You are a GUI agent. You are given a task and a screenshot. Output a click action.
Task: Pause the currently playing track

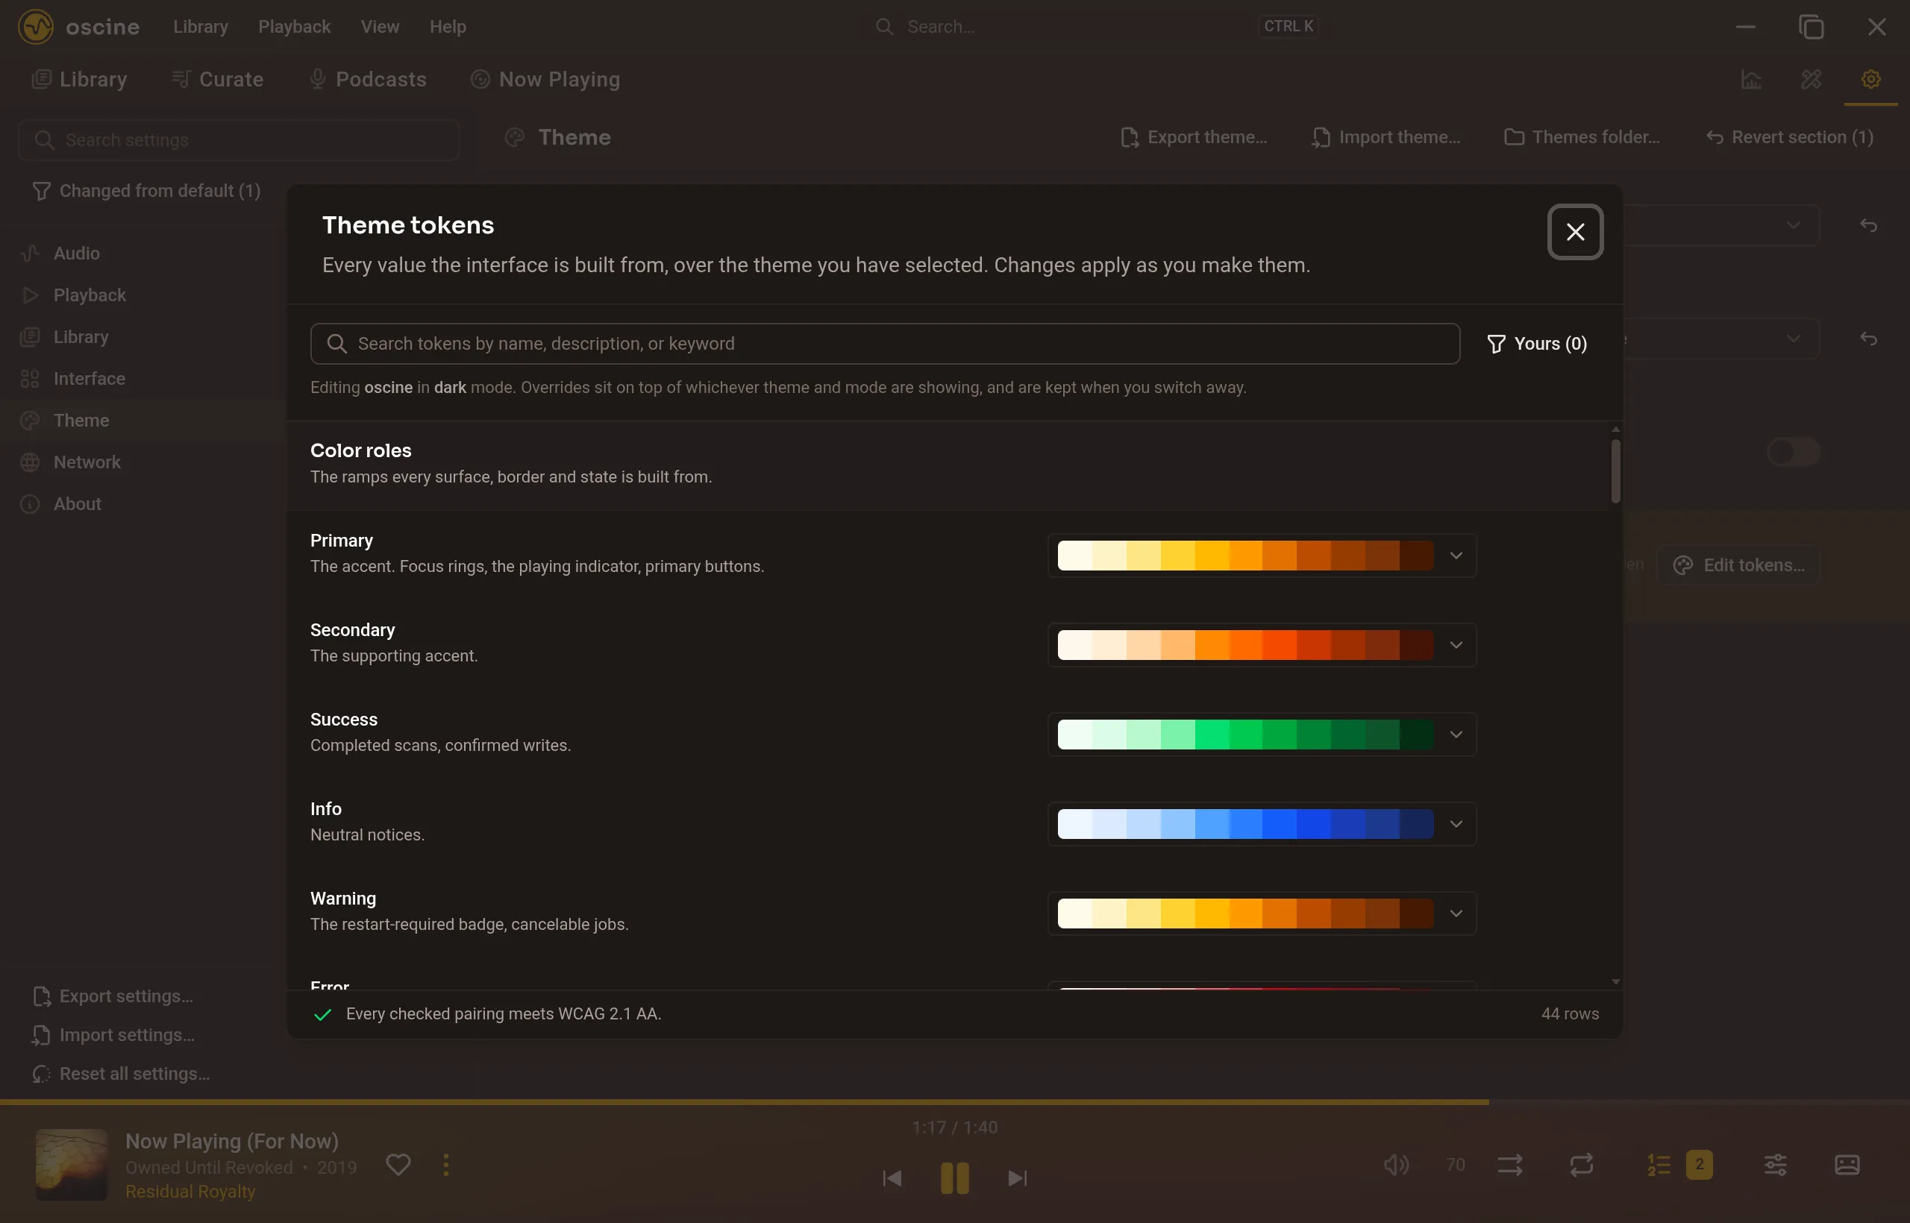pyautogui.click(x=954, y=1178)
